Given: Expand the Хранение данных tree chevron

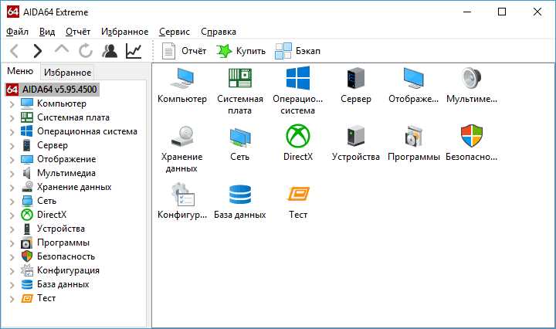Looking at the screenshot, I should [12, 187].
